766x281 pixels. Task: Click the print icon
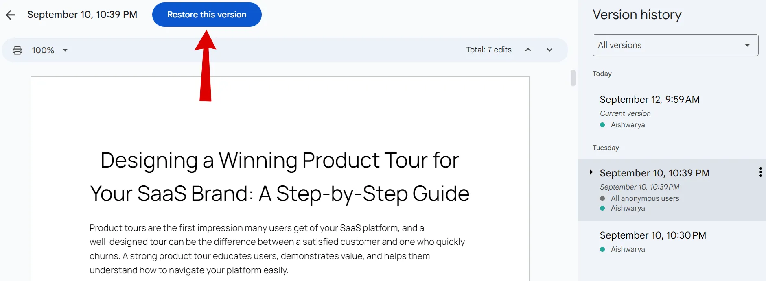point(18,50)
